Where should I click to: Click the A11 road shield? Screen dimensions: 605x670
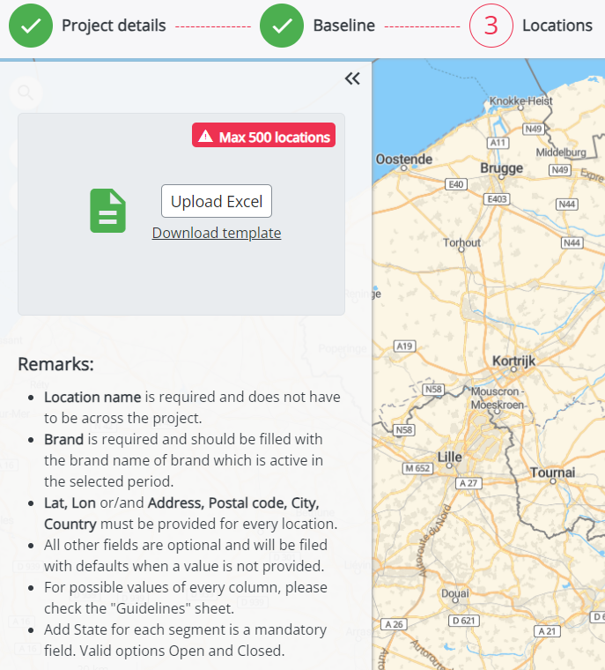pos(498,143)
